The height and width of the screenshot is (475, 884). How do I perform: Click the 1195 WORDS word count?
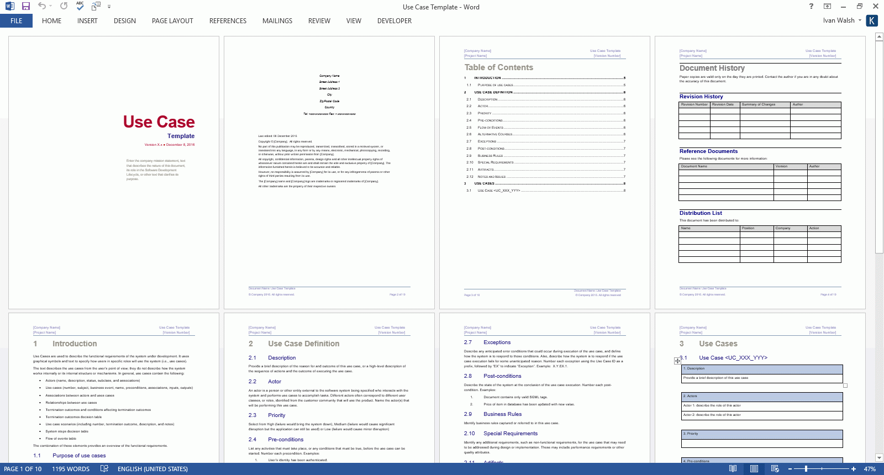tap(71, 469)
